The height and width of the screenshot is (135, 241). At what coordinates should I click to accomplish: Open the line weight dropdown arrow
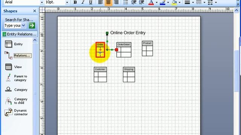tap(193, 2)
